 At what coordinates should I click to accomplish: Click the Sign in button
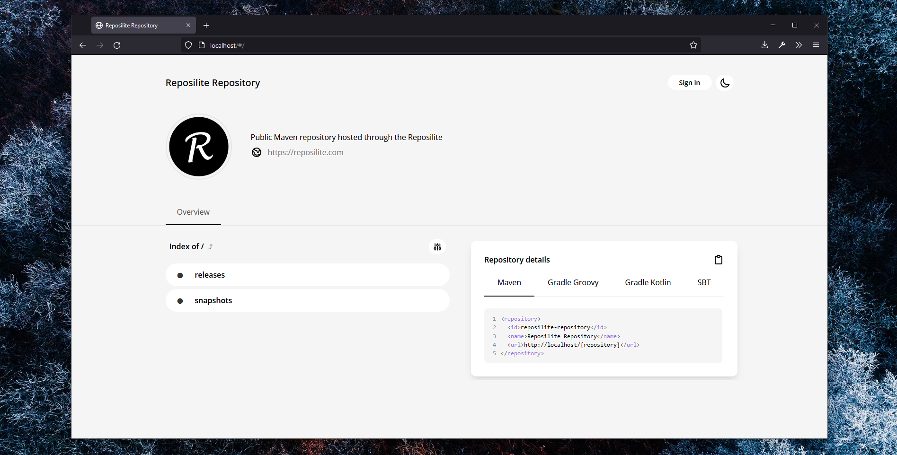click(689, 82)
